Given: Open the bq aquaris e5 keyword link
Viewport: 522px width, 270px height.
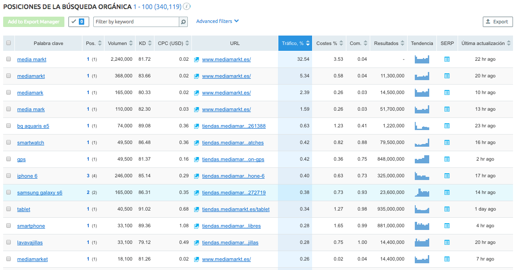Looking at the screenshot, I should click(x=33, y=126).
